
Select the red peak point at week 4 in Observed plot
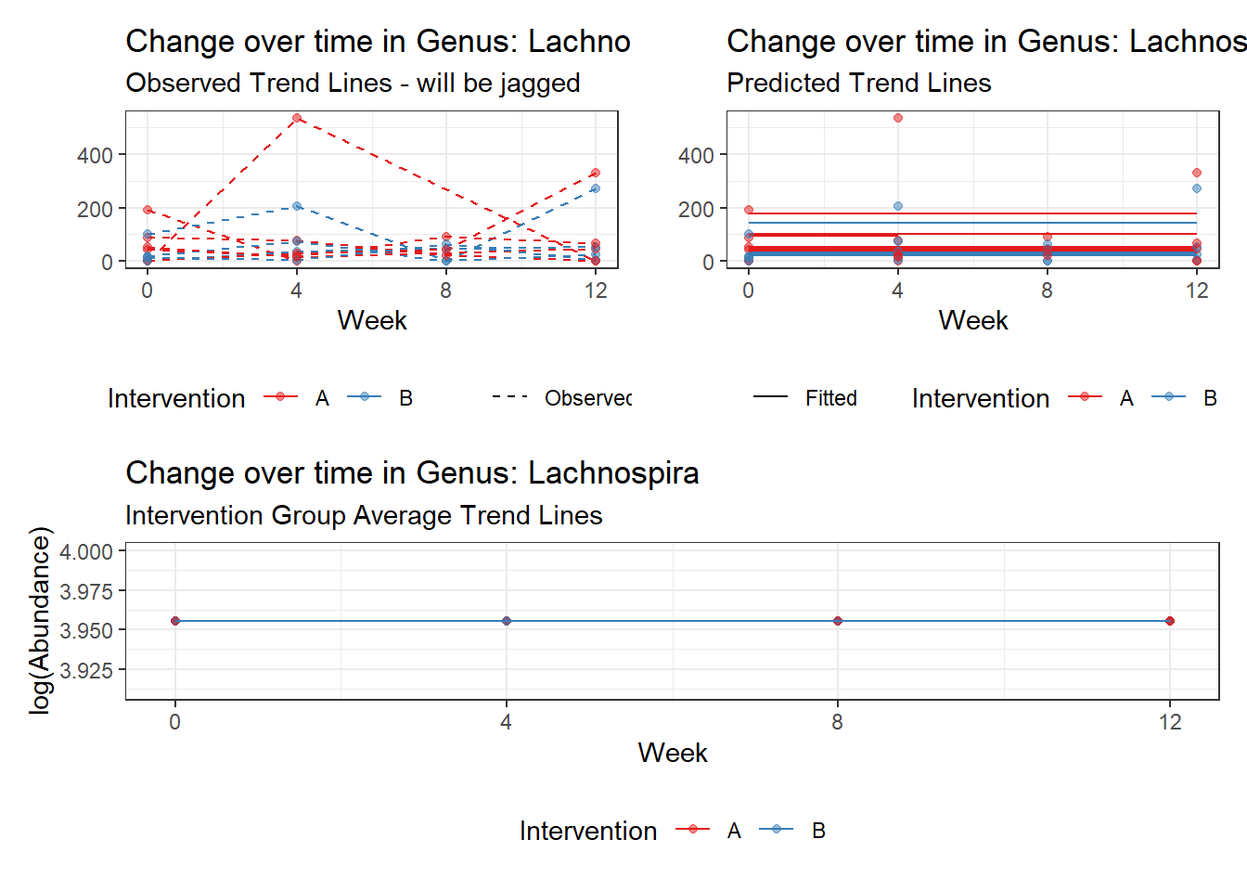pyautogui.click(x=297, y=118)
